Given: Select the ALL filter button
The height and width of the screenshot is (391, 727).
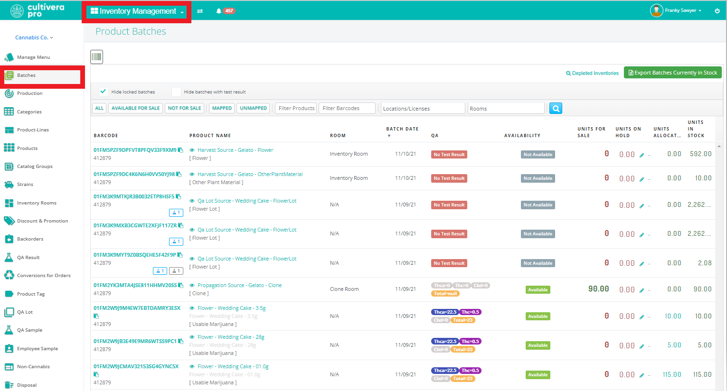Looking at the screenshot, I should (99, 108).
